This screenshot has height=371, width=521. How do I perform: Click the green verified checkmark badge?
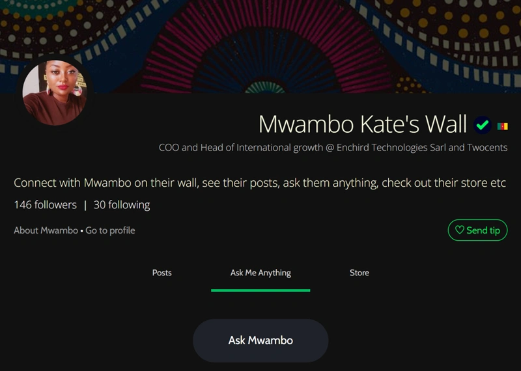(483, 125)
